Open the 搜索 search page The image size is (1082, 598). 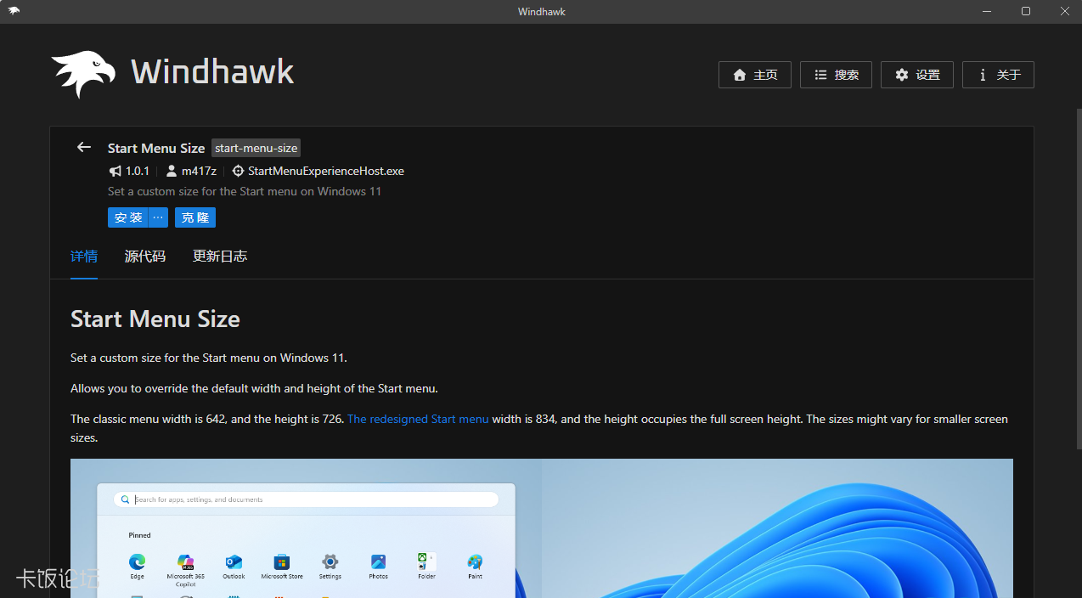836,75
